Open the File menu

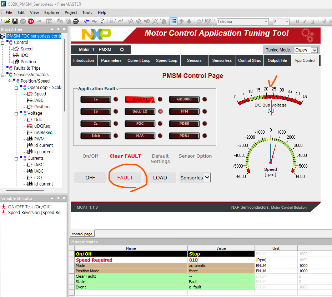pos(9,13)
